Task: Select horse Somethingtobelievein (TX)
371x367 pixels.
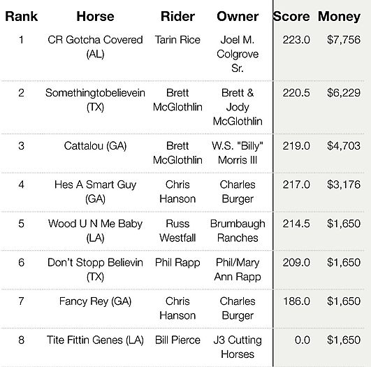Action: coord(95,100)
